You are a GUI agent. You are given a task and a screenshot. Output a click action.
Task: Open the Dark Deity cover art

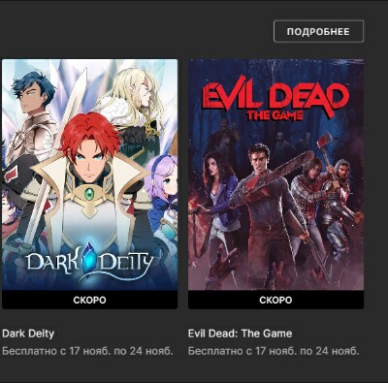pyautogui.click(x=89, y=175)
